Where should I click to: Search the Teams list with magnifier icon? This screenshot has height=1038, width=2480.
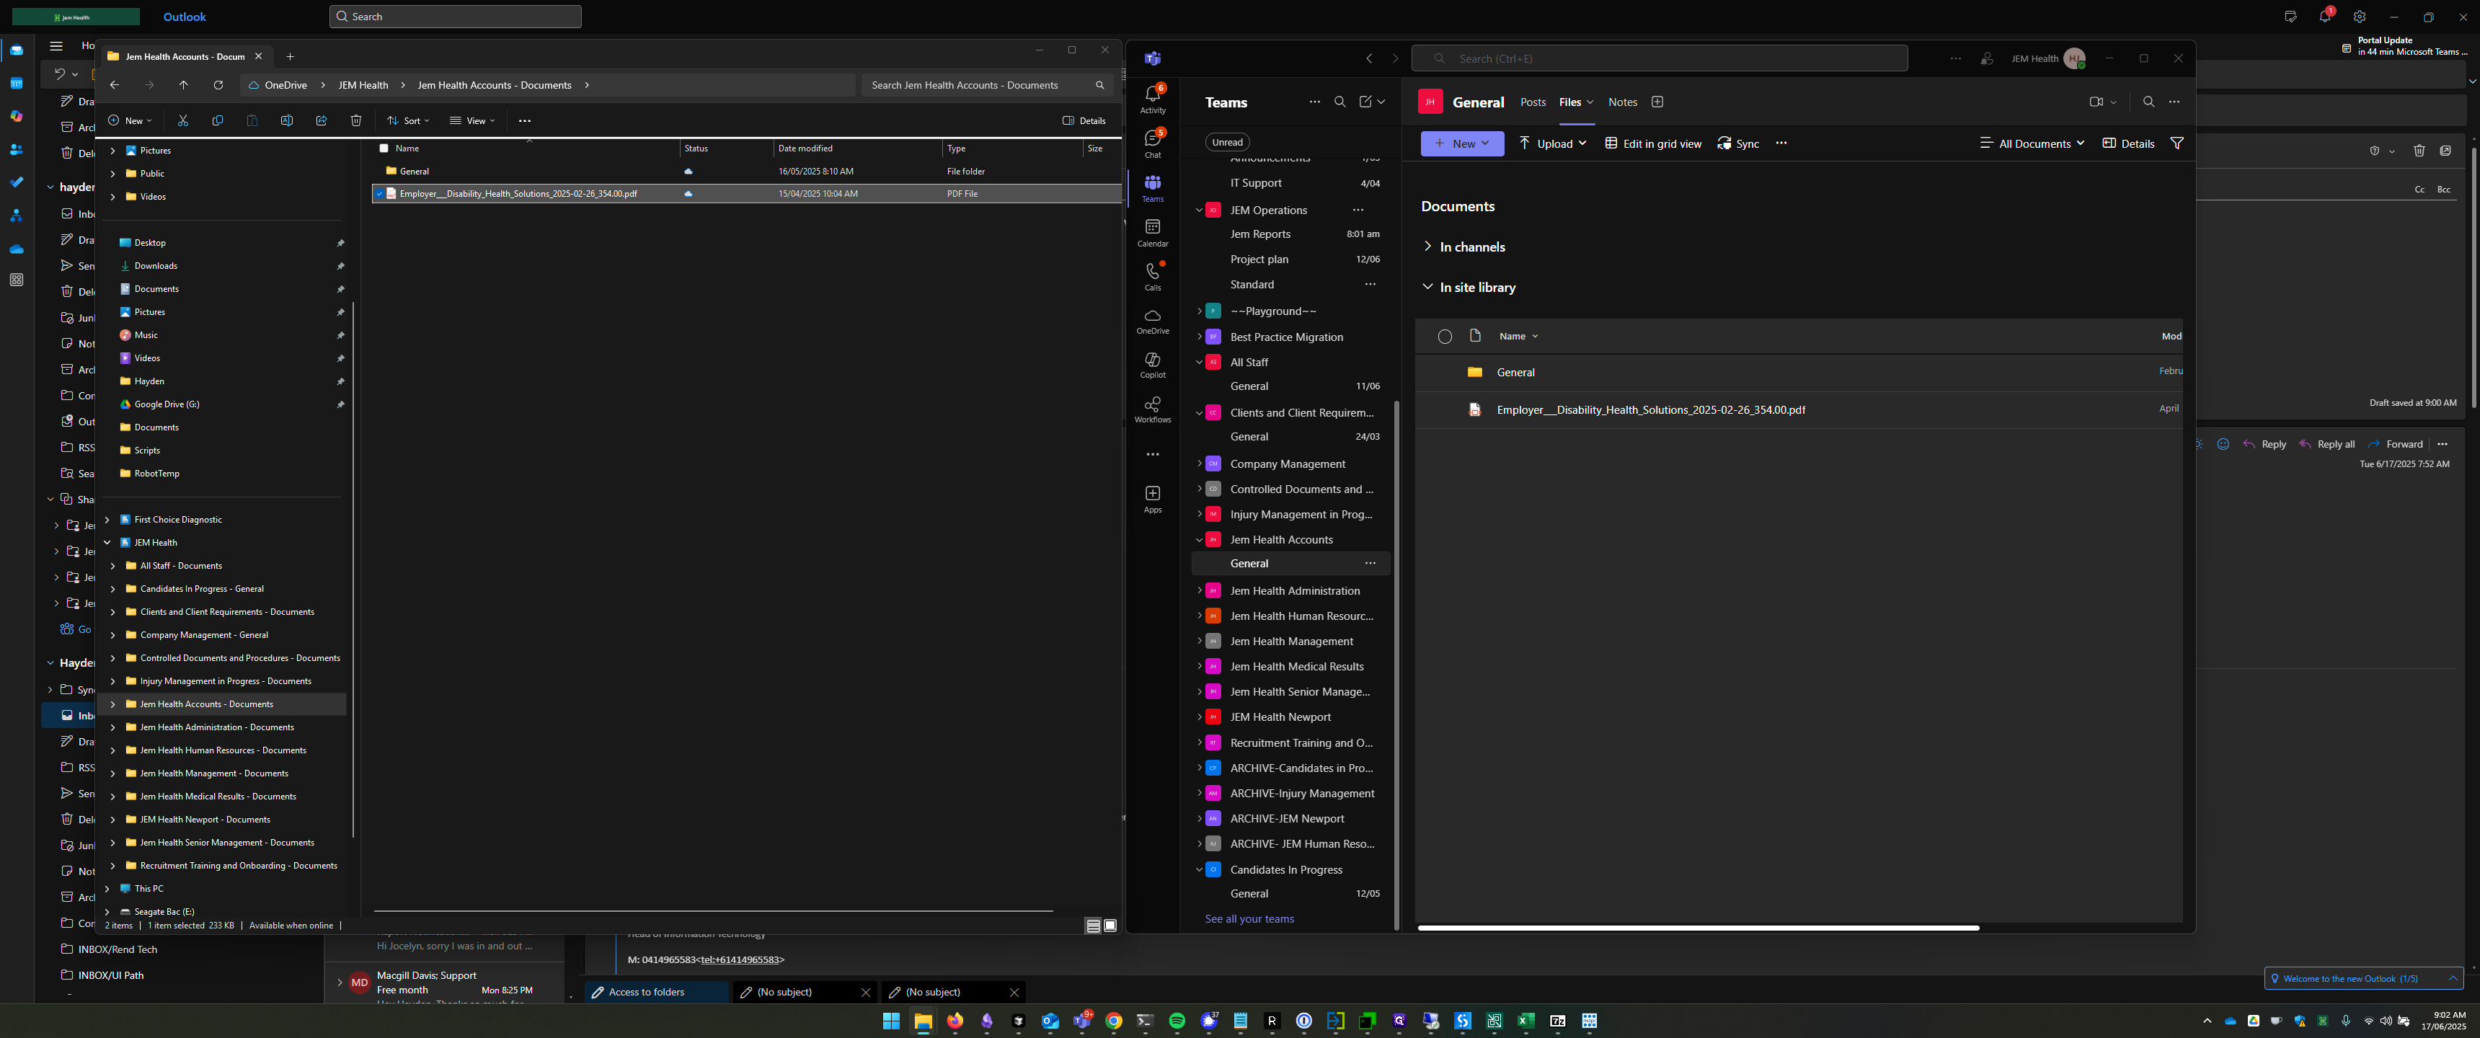pyautogui.click(x=1340, y=102)
